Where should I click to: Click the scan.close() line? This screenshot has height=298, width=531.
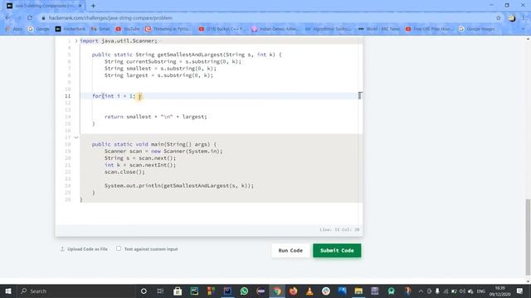(124, 171)
